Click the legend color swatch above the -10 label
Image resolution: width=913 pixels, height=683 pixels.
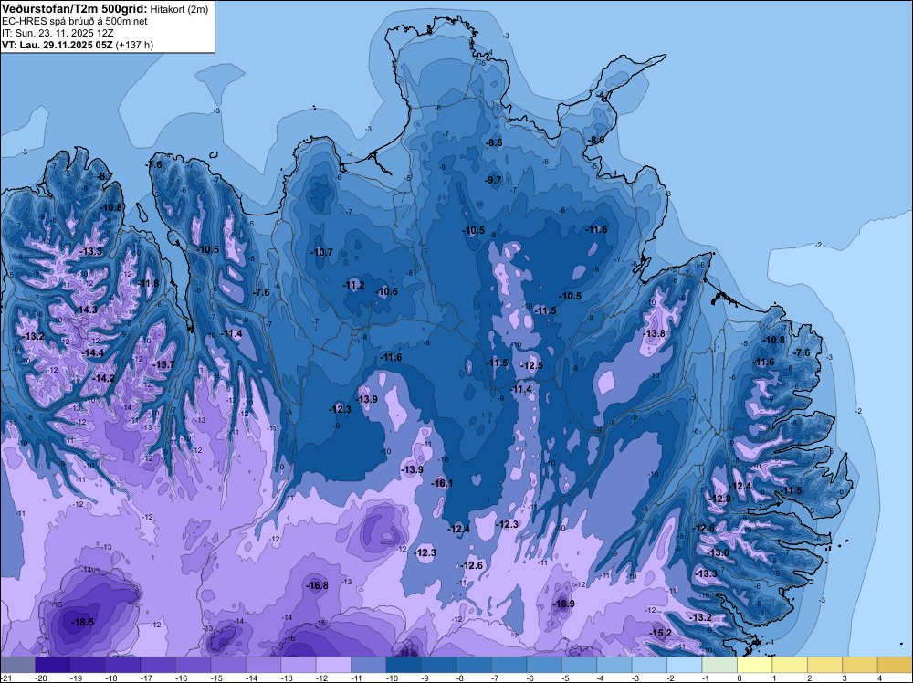(404, 665)
